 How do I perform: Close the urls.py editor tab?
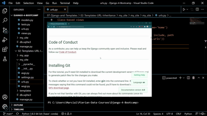65,9
